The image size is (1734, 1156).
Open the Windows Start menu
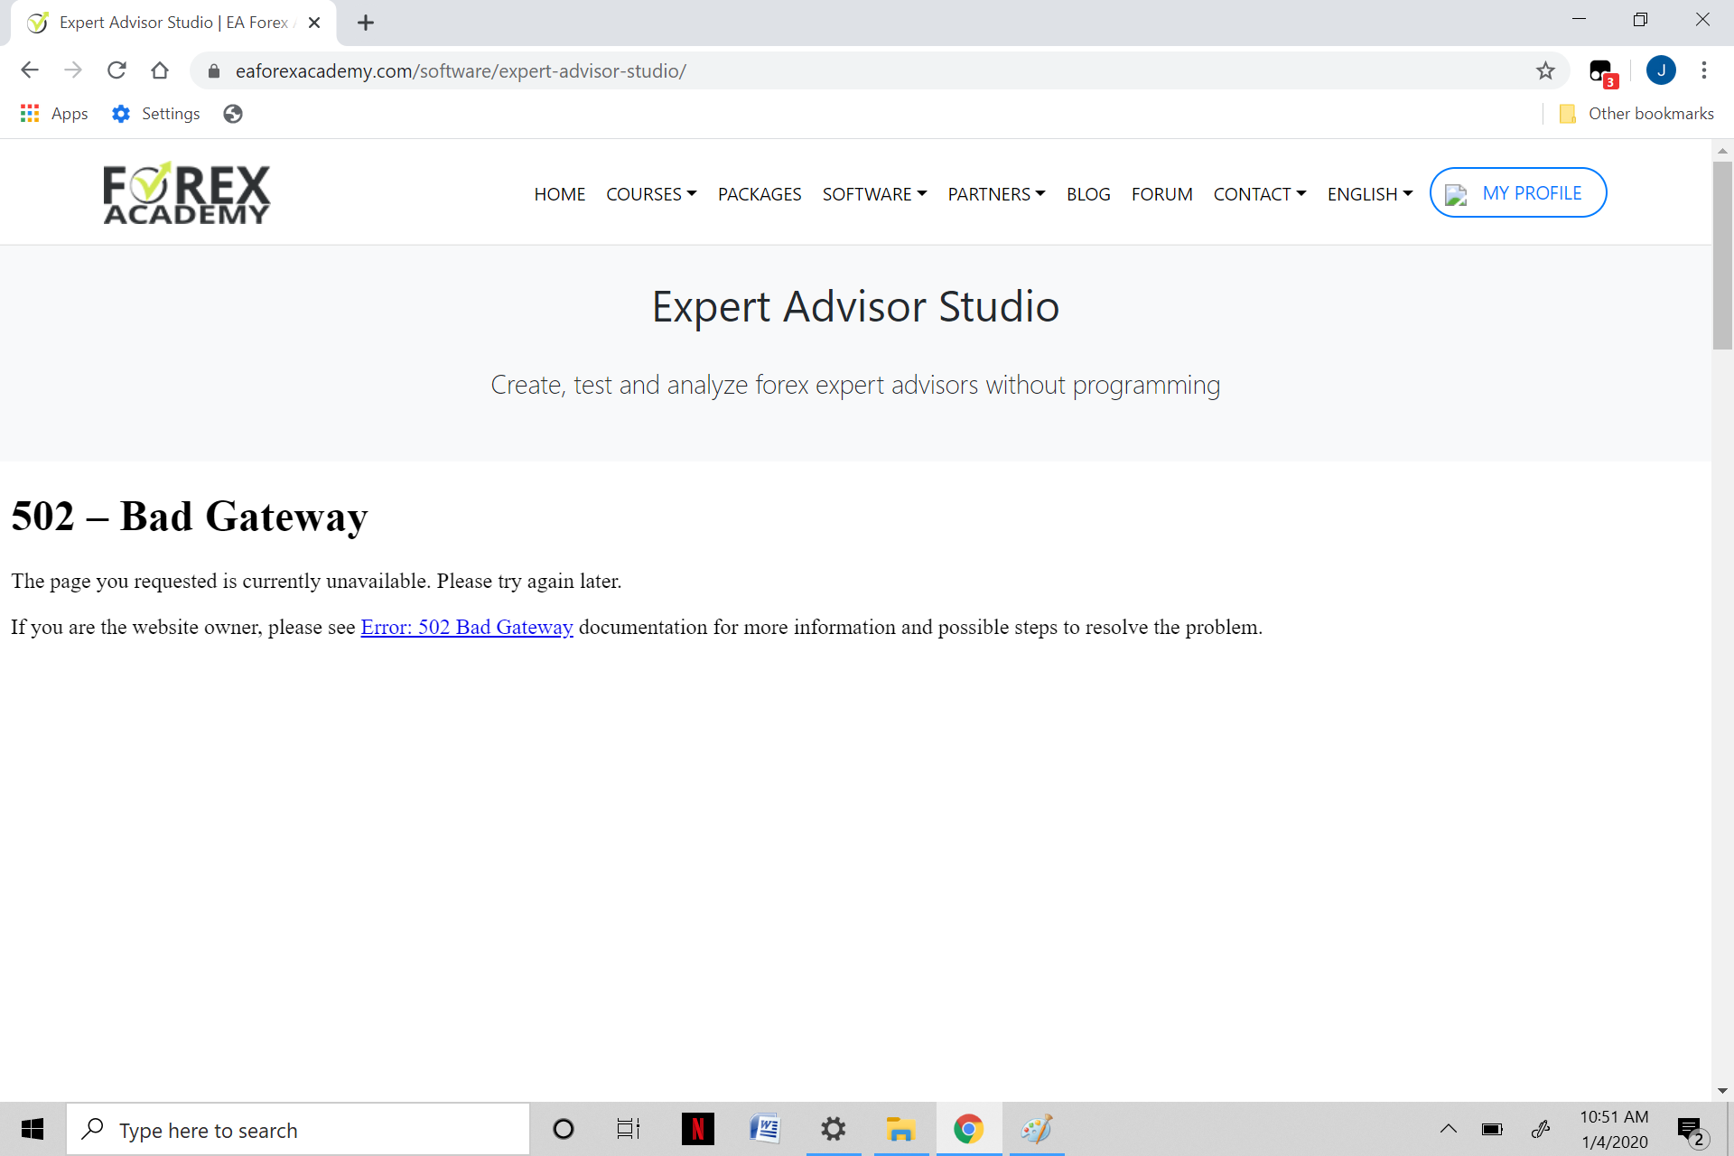pyautogui.click(x=33, y=1129)
